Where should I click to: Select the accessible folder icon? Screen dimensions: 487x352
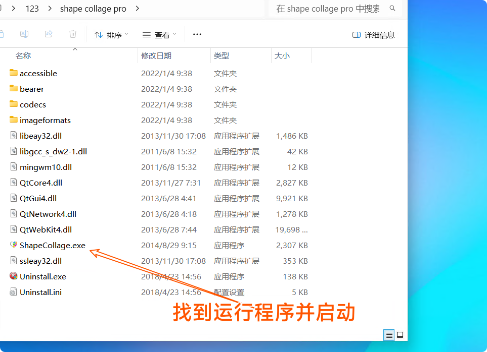click(x=13, y=73)
